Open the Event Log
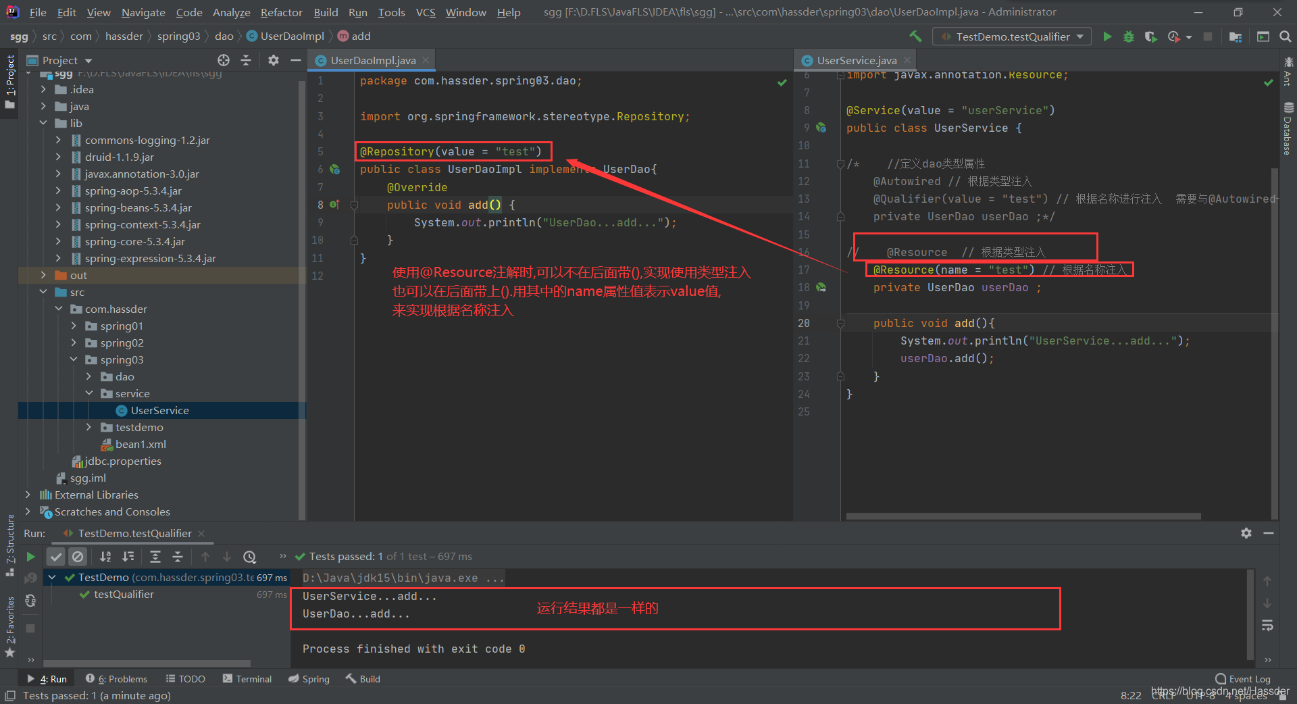 (1243, 679)
